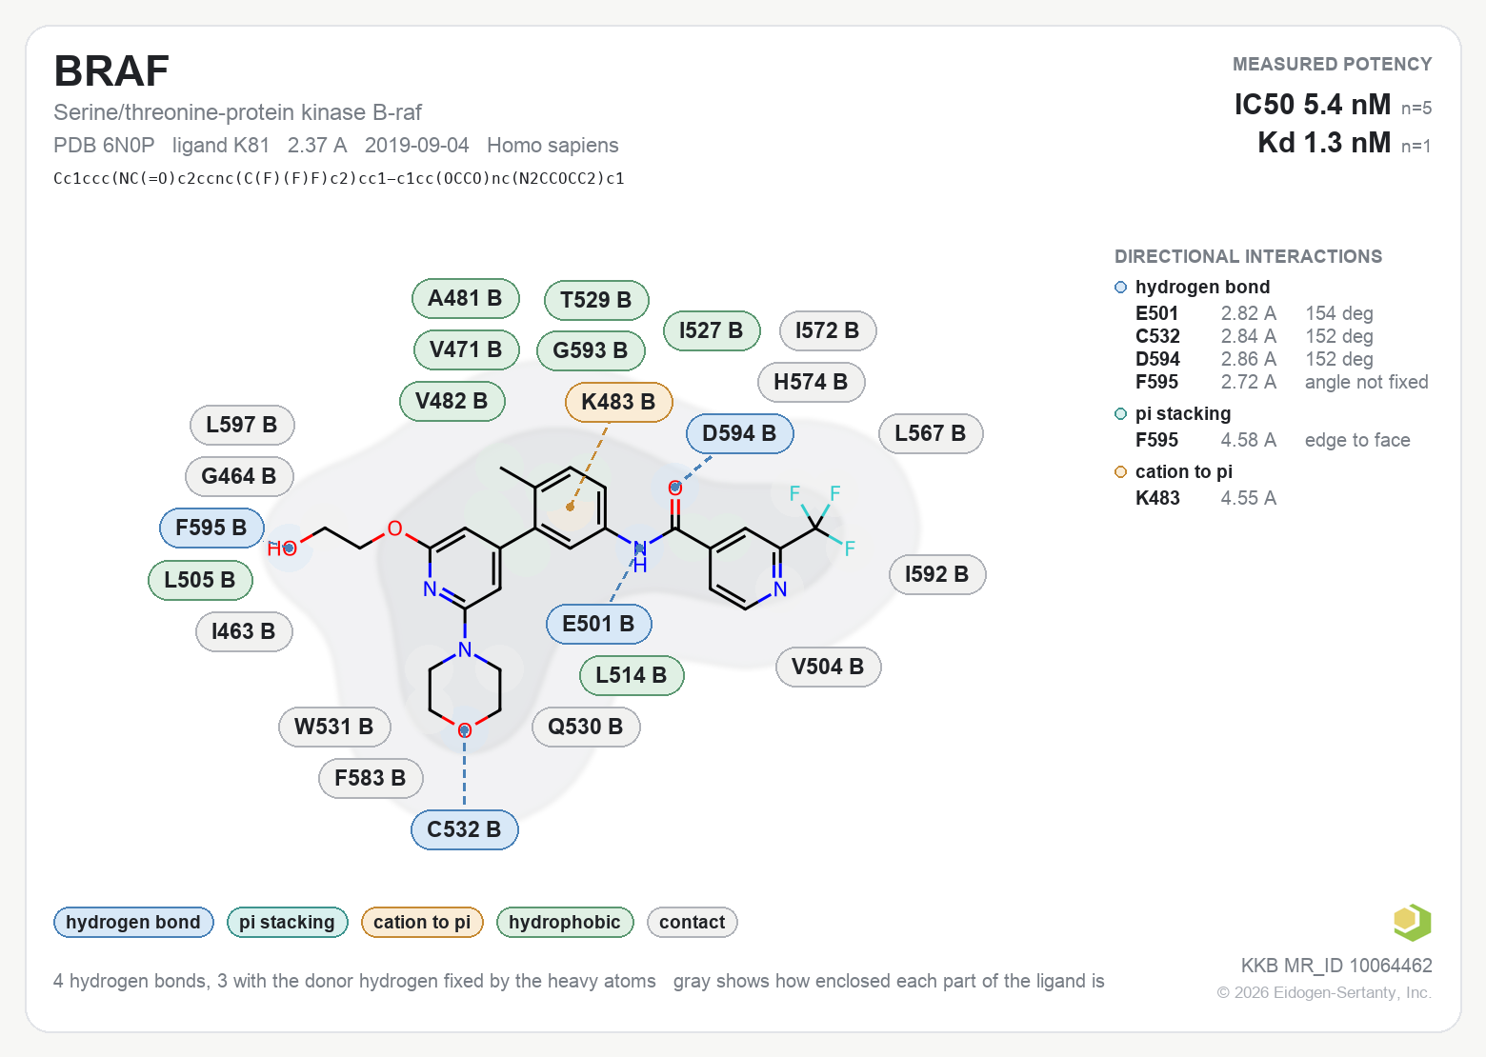The image size is (1486, 1057).
Task: Select the hydrogen bond legend pill
Action: 133,922
